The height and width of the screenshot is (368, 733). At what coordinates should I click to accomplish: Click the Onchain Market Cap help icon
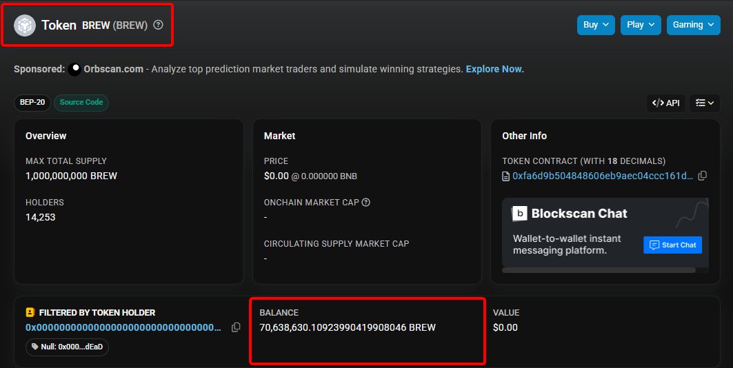[x=366, y=202]
